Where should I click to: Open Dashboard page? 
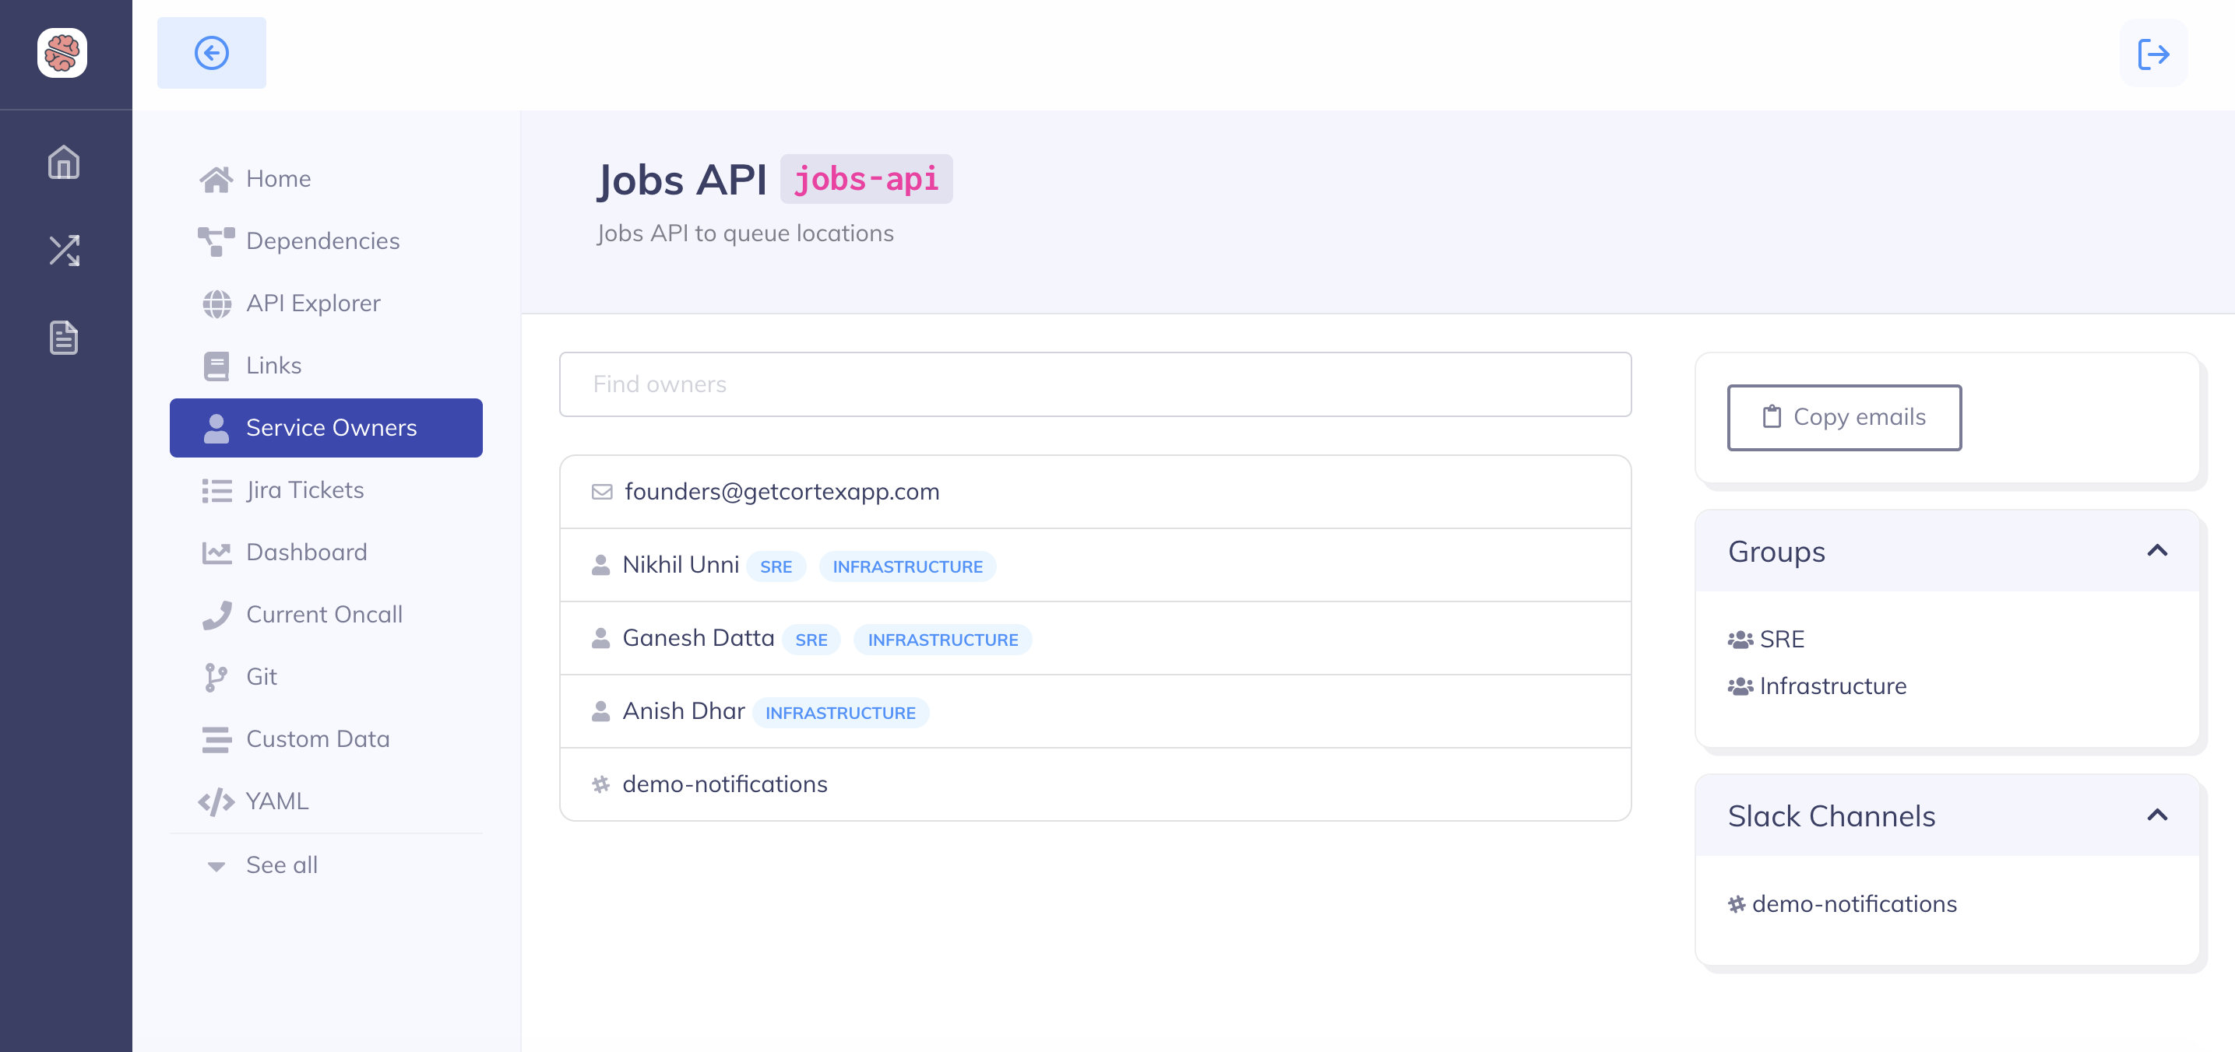click(x=326, y=553)
